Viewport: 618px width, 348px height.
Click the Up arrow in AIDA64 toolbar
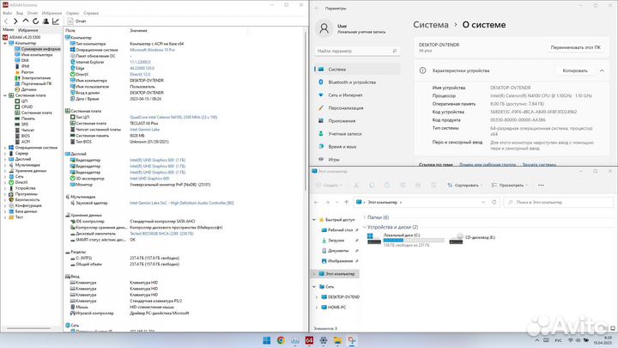click(x=26, y=21)
